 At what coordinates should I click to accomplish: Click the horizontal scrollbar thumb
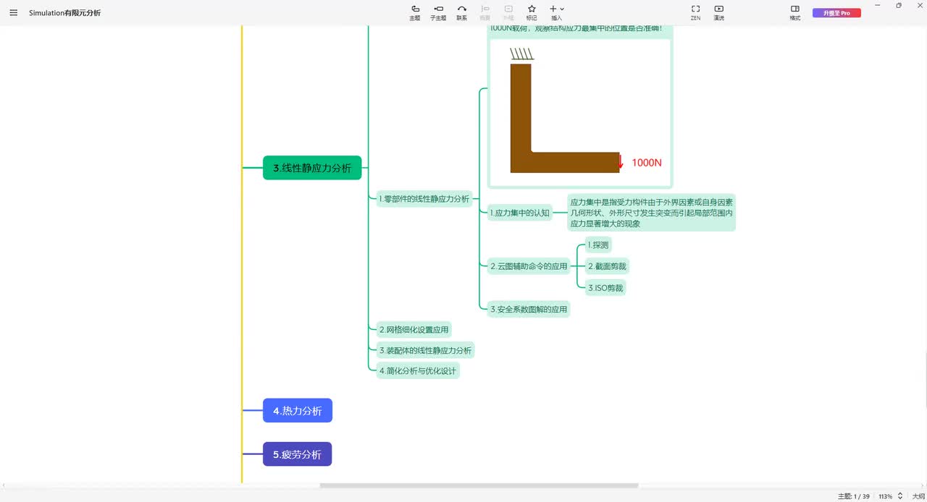click(479, 485)
